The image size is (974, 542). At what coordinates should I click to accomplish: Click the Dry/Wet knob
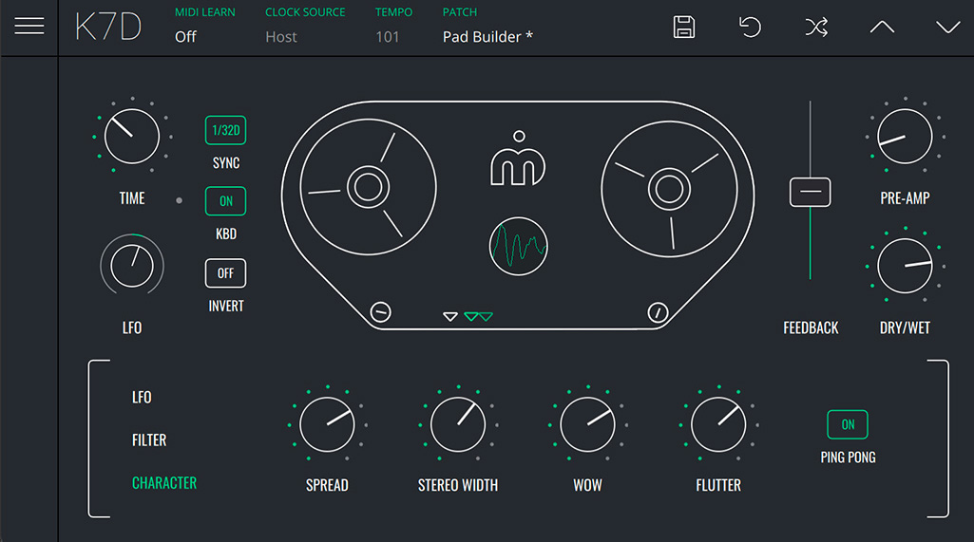tap(905, 267)
